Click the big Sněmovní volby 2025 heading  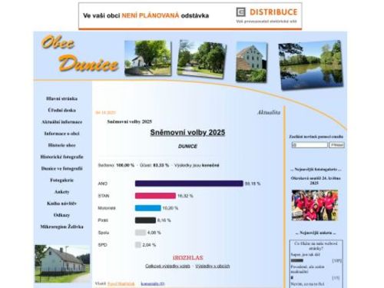tap(187, 133)
